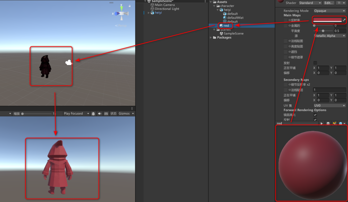
Task: Toggle the bug debug icon in Game toolbar
Action: click(93, 114)
